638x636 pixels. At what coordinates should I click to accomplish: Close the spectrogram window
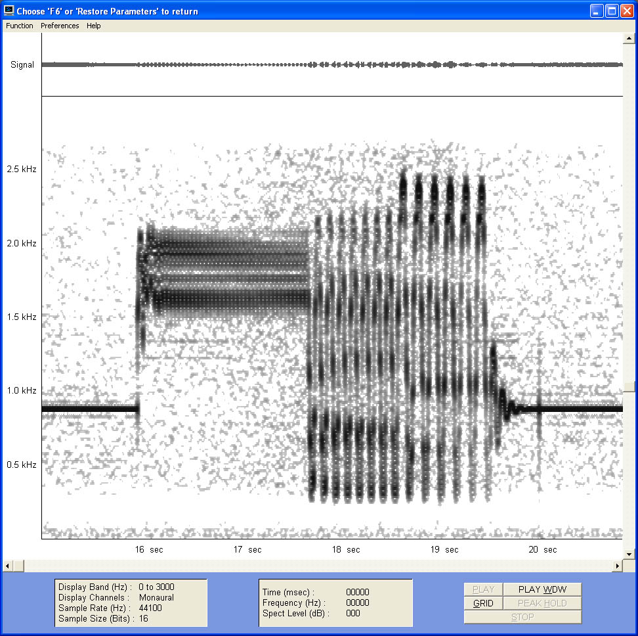[627, 11]
